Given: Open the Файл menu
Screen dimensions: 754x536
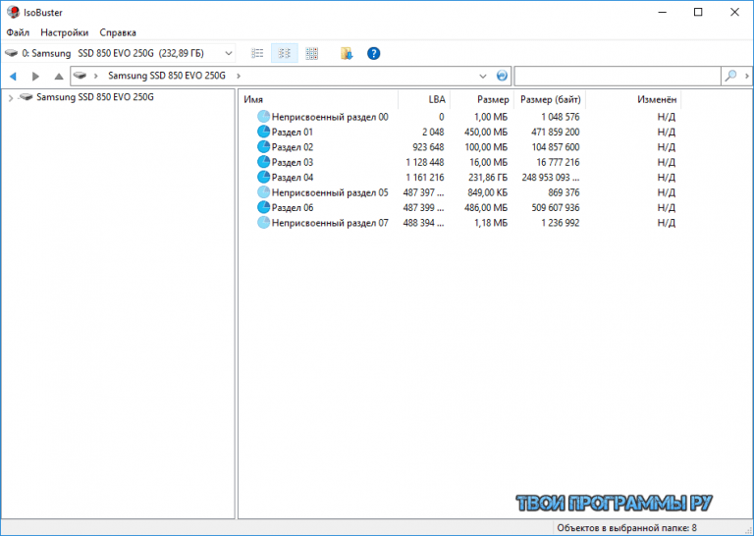Looking at the screenshot, I should (18, 32).
